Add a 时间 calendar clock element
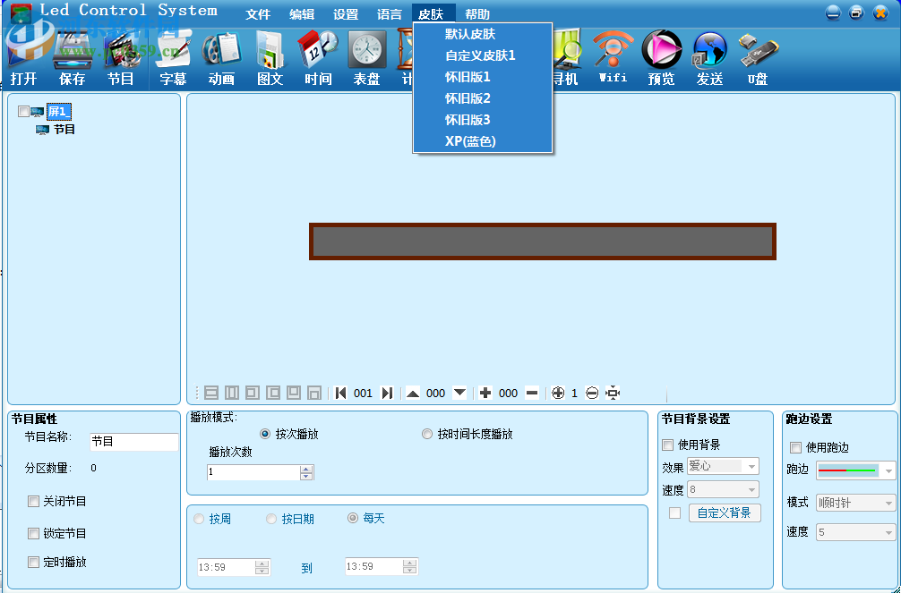This screenshot has height=593, width=901. click(x=318, y=58)
